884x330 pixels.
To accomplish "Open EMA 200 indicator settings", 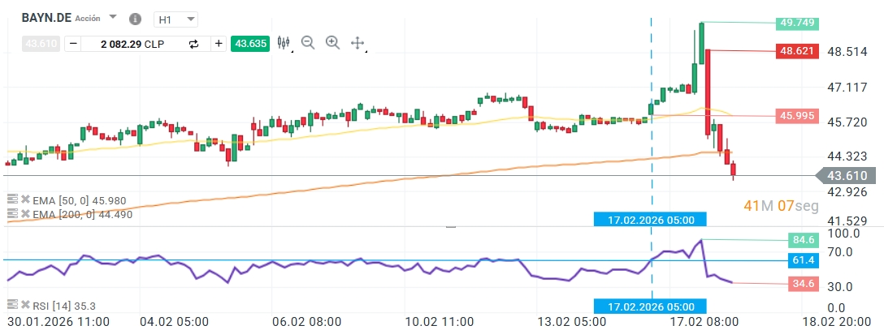I will click(x=13, y=214).
